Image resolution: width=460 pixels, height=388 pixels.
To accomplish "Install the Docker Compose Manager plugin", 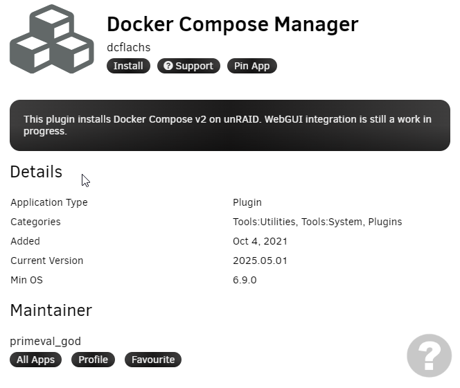I will pos(128,66).
